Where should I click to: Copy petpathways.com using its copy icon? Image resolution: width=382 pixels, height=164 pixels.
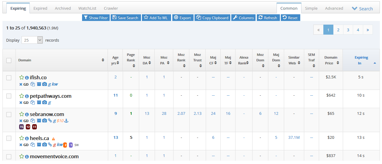[x=33, y=103]
